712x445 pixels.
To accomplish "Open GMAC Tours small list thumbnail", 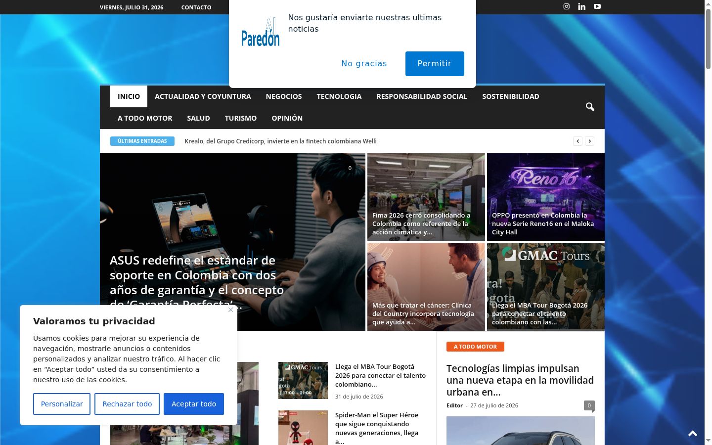I will click(303, 381).
